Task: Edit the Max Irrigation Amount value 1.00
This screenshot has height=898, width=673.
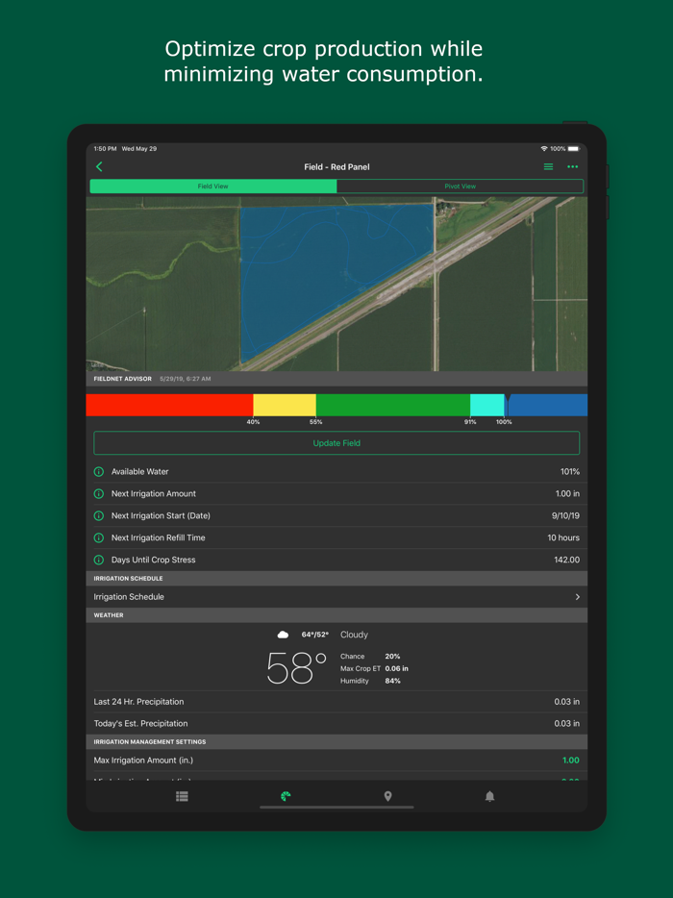Action: [x=570, y=761]
